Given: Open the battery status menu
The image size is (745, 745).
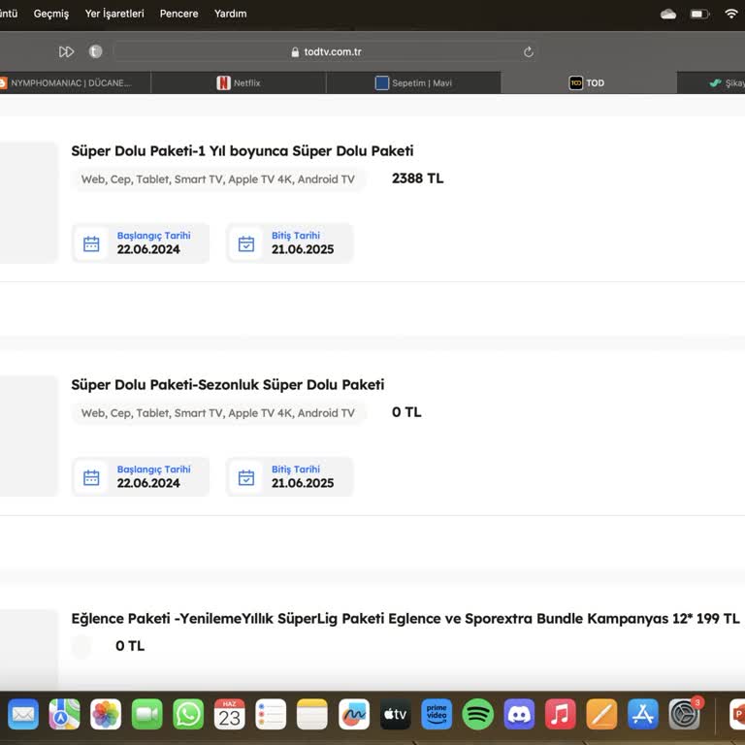Looking at the screenshot, I should tap(699, 14).
